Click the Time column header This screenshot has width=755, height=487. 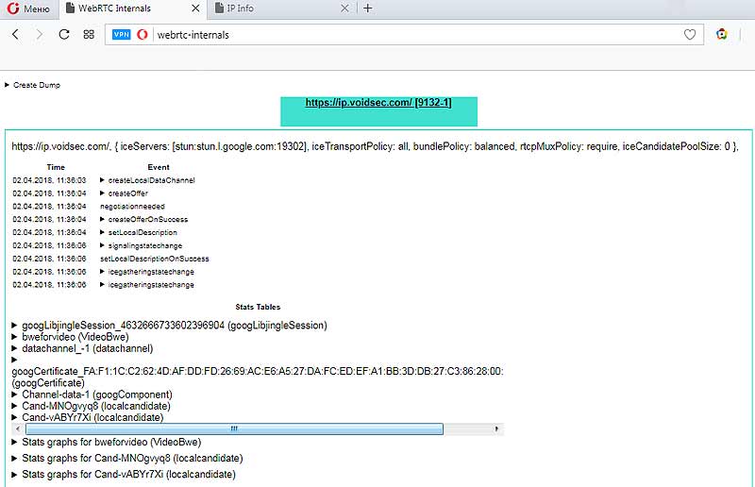(x=56, y=167)
